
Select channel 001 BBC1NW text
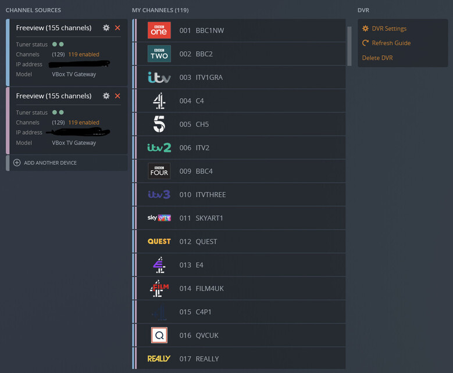point(201,31)
